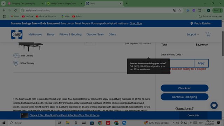The image size is (224, 126).
Task: Open the WPS Office taskbar icon
Action: pos(108,123)
